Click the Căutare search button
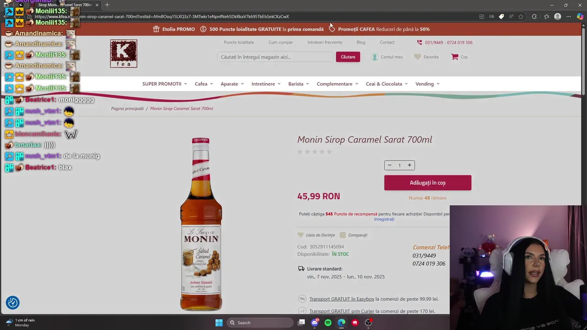 click(348, 57)
